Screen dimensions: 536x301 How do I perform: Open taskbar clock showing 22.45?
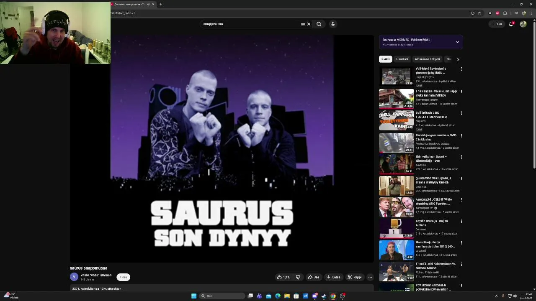point(526,296)
